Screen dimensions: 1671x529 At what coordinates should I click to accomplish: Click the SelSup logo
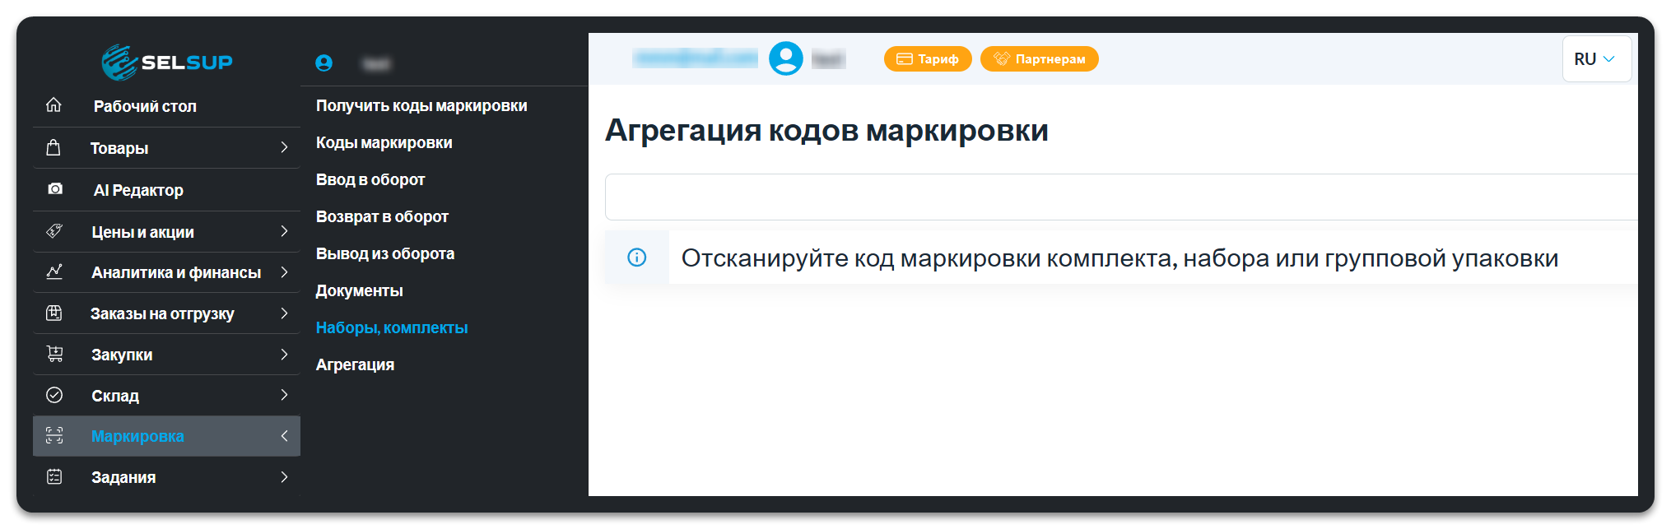click(167, 63)
